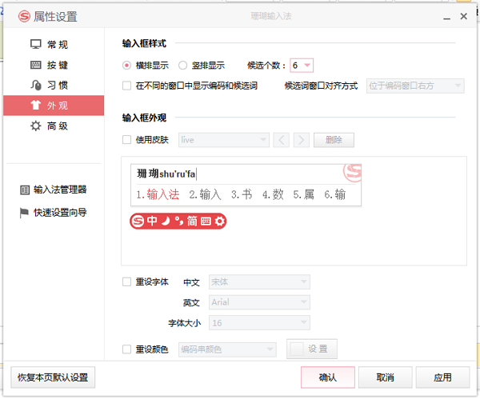
Task: Close the 属性设置 window
Action: (464, 16)
